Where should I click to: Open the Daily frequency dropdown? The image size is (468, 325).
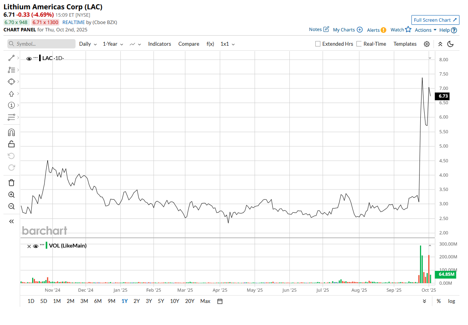point(88,44)
